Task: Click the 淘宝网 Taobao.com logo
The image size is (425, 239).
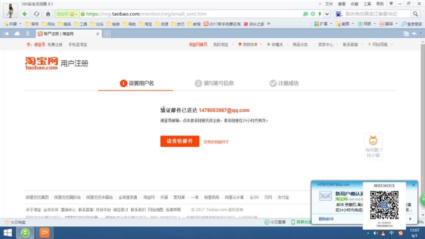Action: 41,63
